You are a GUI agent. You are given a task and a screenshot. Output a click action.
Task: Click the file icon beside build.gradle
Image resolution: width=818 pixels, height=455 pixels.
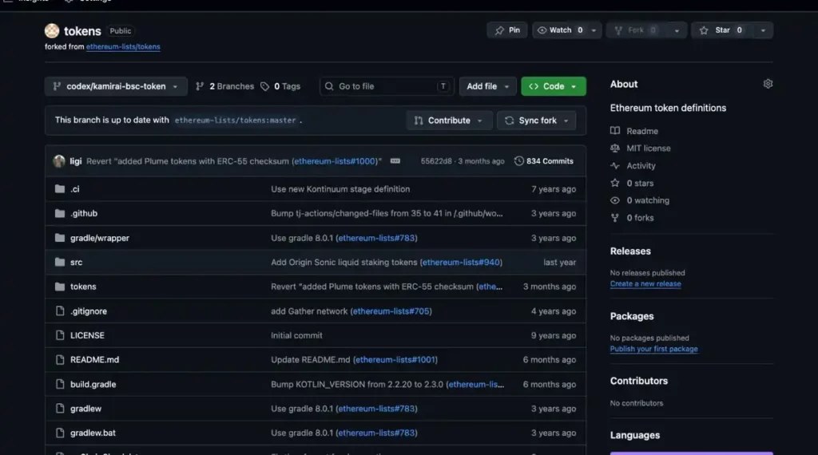coord(60,384)
